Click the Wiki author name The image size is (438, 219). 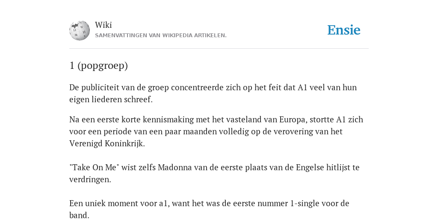pyautogui.click(x=104, y=25)
